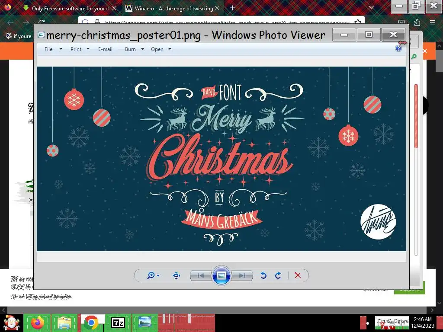The width and height of the screenshot is (443, 332).
Task: Rotate image clockwise
Action: [x=278, y=275]
